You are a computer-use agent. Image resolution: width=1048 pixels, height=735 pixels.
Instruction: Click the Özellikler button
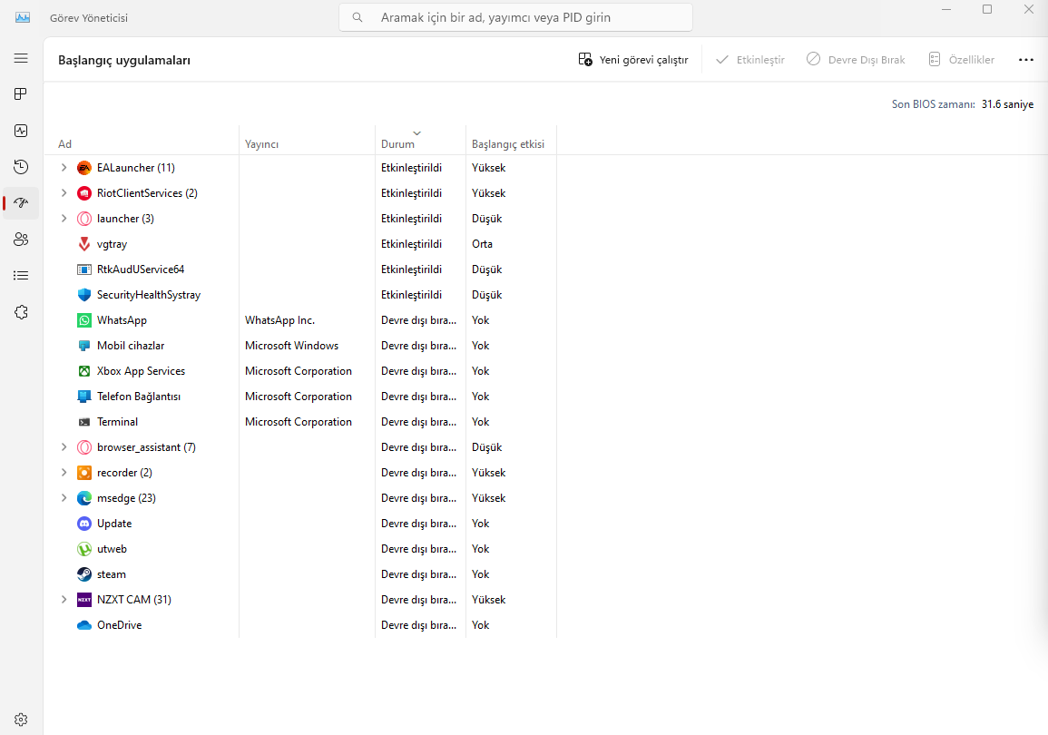click(x=961, y=60)
